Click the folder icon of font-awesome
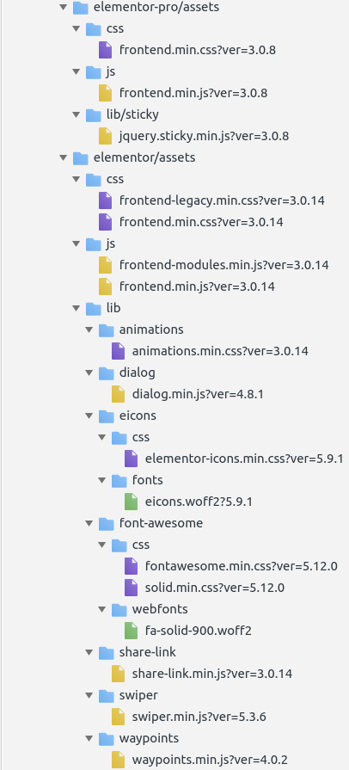The height and width of the screenshot is (770, 349). tap(107, 523)
